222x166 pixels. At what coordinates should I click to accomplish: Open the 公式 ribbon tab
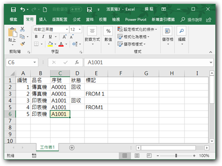[x=77, y=20]
